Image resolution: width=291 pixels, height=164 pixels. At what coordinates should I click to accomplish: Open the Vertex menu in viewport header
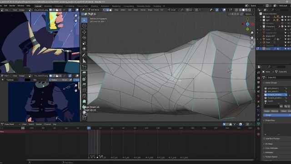143,10
